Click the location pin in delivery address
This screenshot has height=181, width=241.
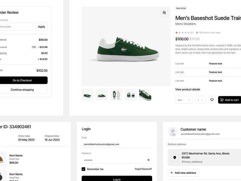pyautogui.click(x=175, y=157)
